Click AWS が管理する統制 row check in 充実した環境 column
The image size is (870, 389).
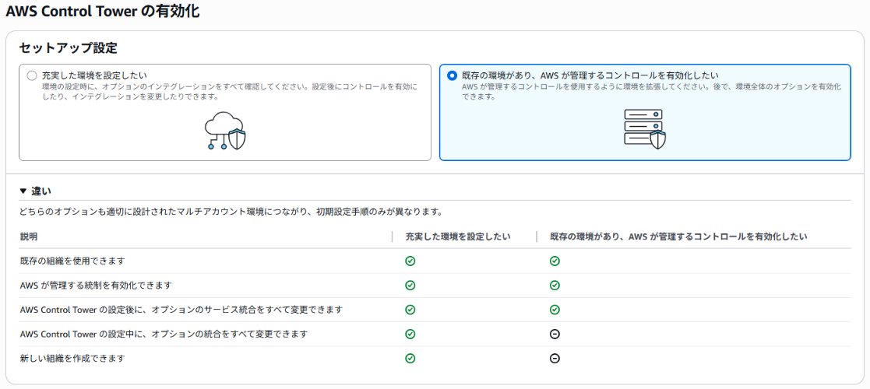pos(410,286)
